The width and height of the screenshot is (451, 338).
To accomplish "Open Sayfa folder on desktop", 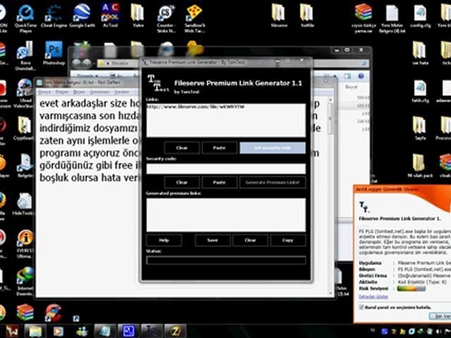I will pos(420,128).
